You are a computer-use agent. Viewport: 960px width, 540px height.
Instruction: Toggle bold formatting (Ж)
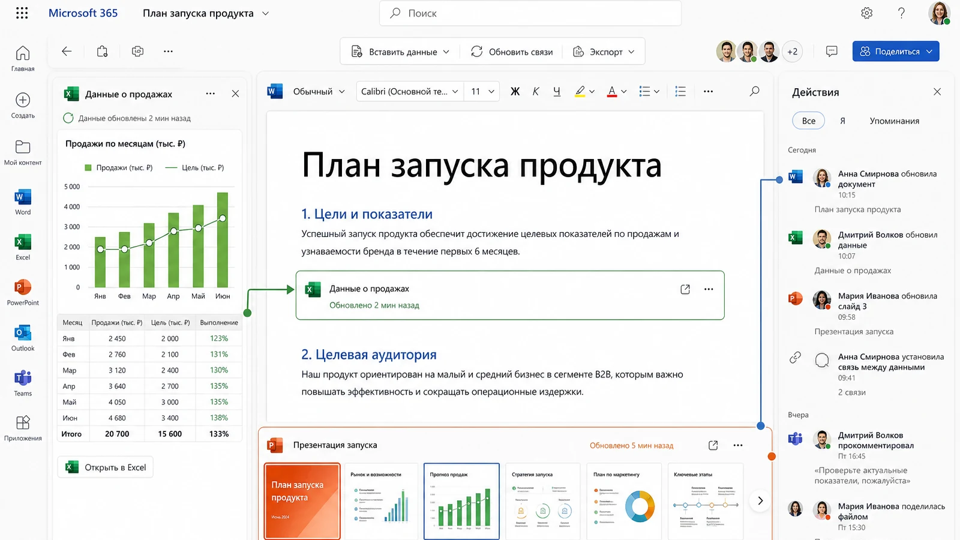(515, 91)
